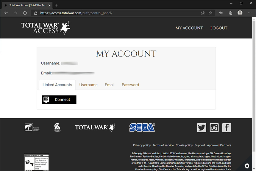Switch to the Password tab
256x171 pixels.
click(130, 85)
